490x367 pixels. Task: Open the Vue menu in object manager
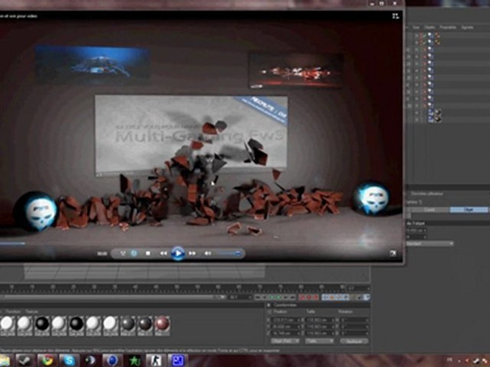pyautogui.click(x=416, y=28)
